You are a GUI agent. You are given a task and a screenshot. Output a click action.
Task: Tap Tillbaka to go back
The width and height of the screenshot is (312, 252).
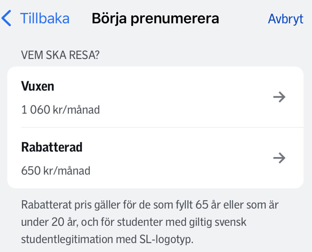click(44, 18)
